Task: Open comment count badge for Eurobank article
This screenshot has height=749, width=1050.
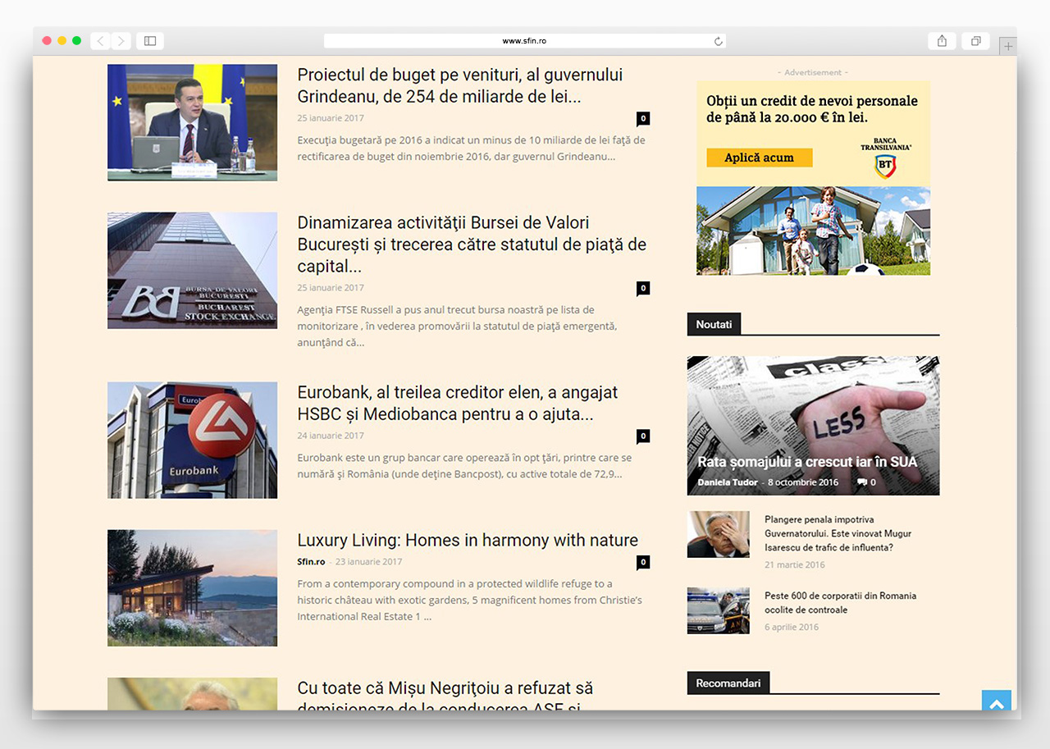Action: [x=643, y=436]
